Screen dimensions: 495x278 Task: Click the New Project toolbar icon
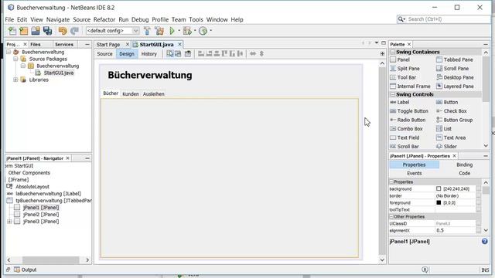(24, 31)
